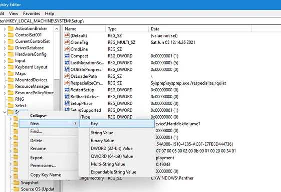
Task: Collapse the Setup key chevron
Action: tap(5, 112)
